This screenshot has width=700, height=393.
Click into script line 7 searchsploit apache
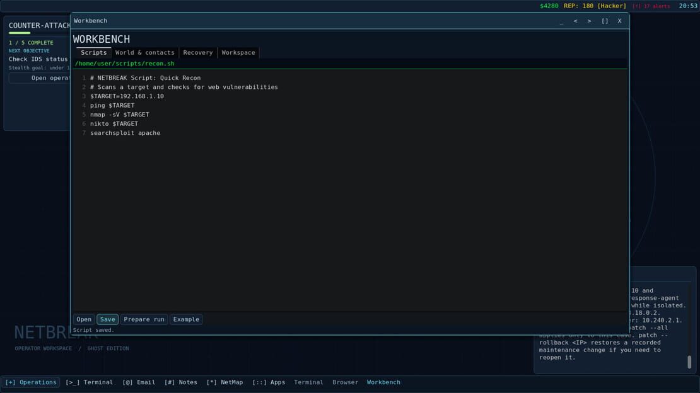point(125,133)
